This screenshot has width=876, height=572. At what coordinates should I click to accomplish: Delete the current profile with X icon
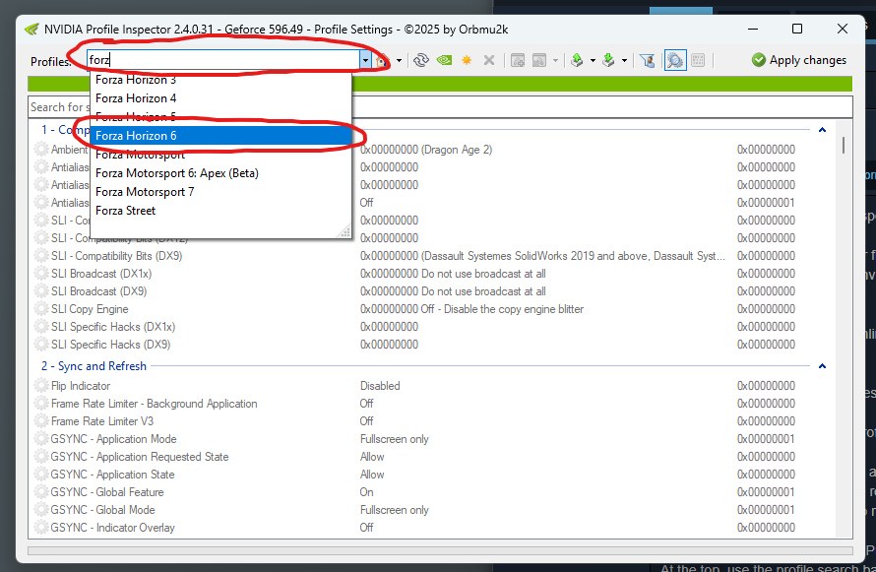(x=489, y=60)
